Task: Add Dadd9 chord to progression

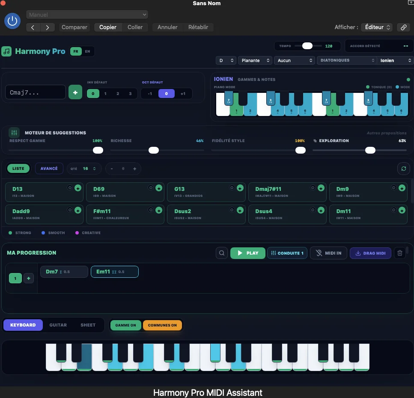Action: coord(78,210)
